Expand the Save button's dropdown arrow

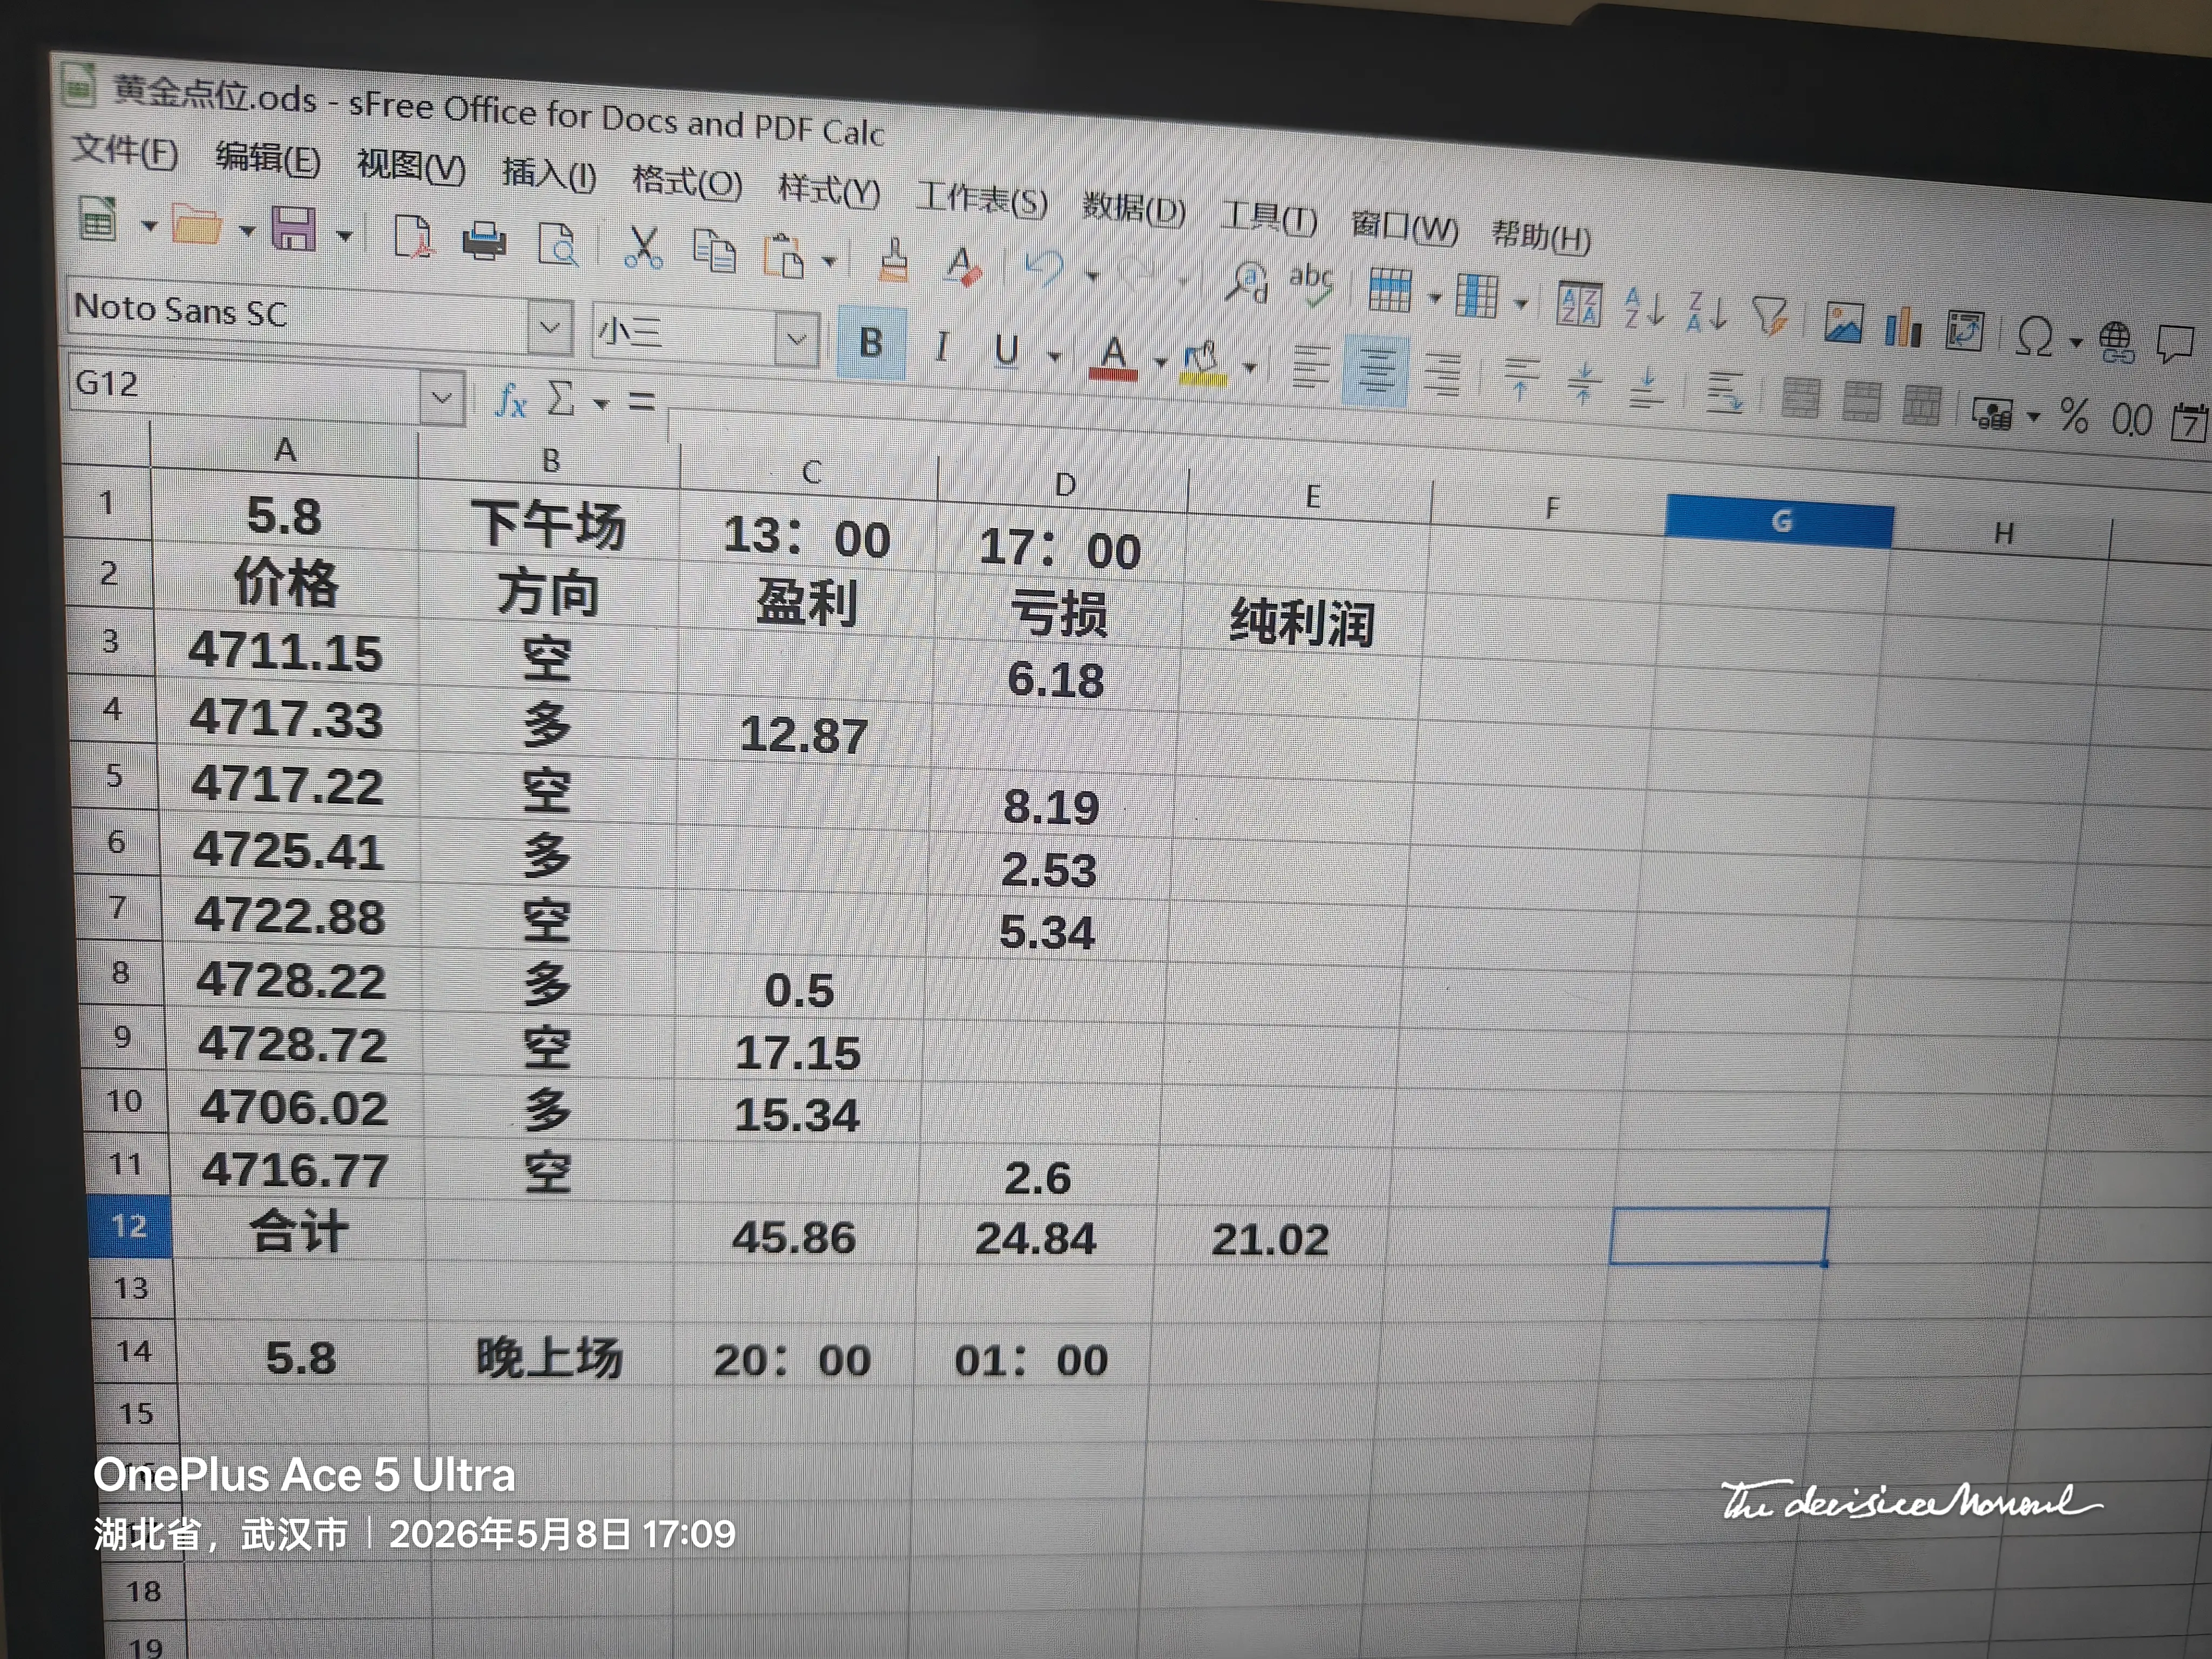pos(344,236)
